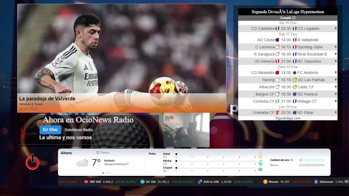349x196 pixels.
Task: Open location pin for R Zaragoza match
Action: click(336, 54)
